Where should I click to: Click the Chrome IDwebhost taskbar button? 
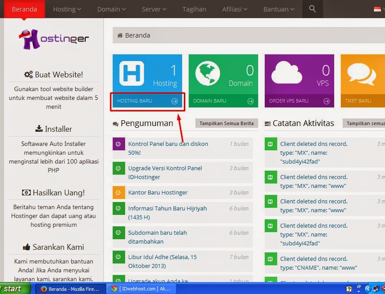click(141, 289)
